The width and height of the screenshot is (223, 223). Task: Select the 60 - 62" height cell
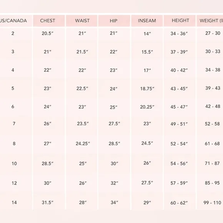click(x=179, y=203)
